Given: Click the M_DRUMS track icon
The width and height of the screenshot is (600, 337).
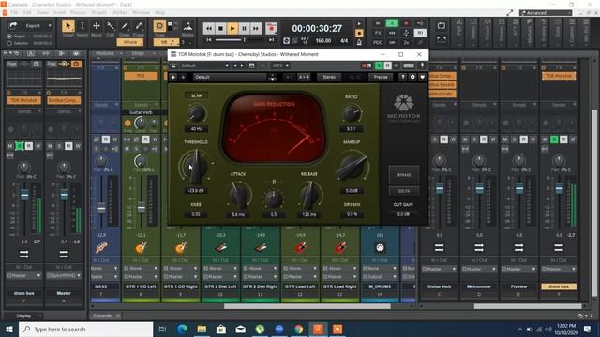Looking at the screenshot, I should click(380, 248).
